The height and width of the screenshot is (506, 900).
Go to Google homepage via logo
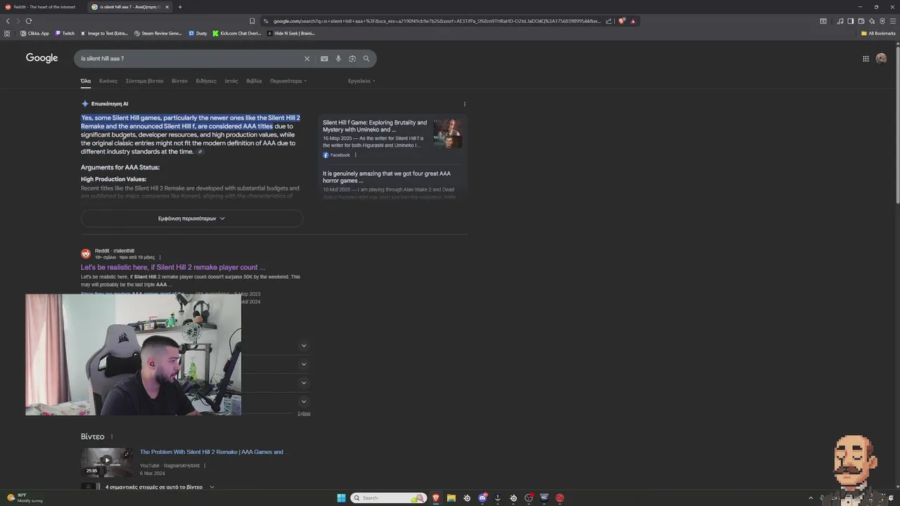click(42, 58)
